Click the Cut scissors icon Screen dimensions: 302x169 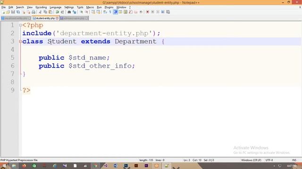coord(40,12)
